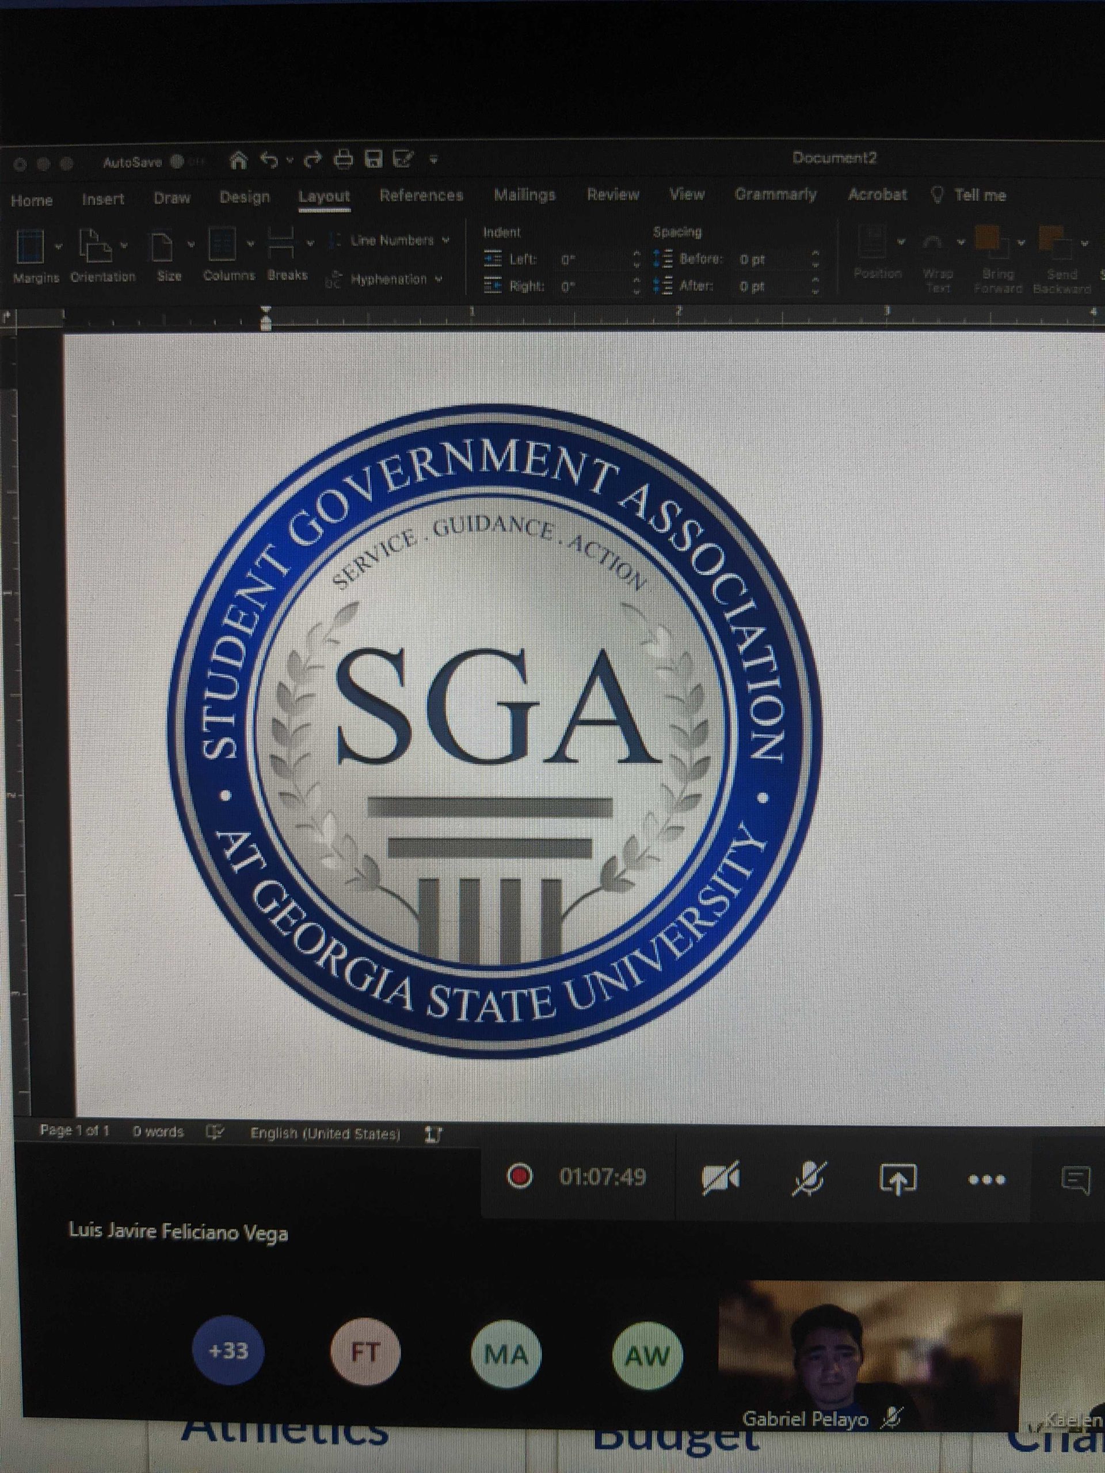Click the 0 words count in the status bar
1105x1473 pixels.
coord(158,1131)
